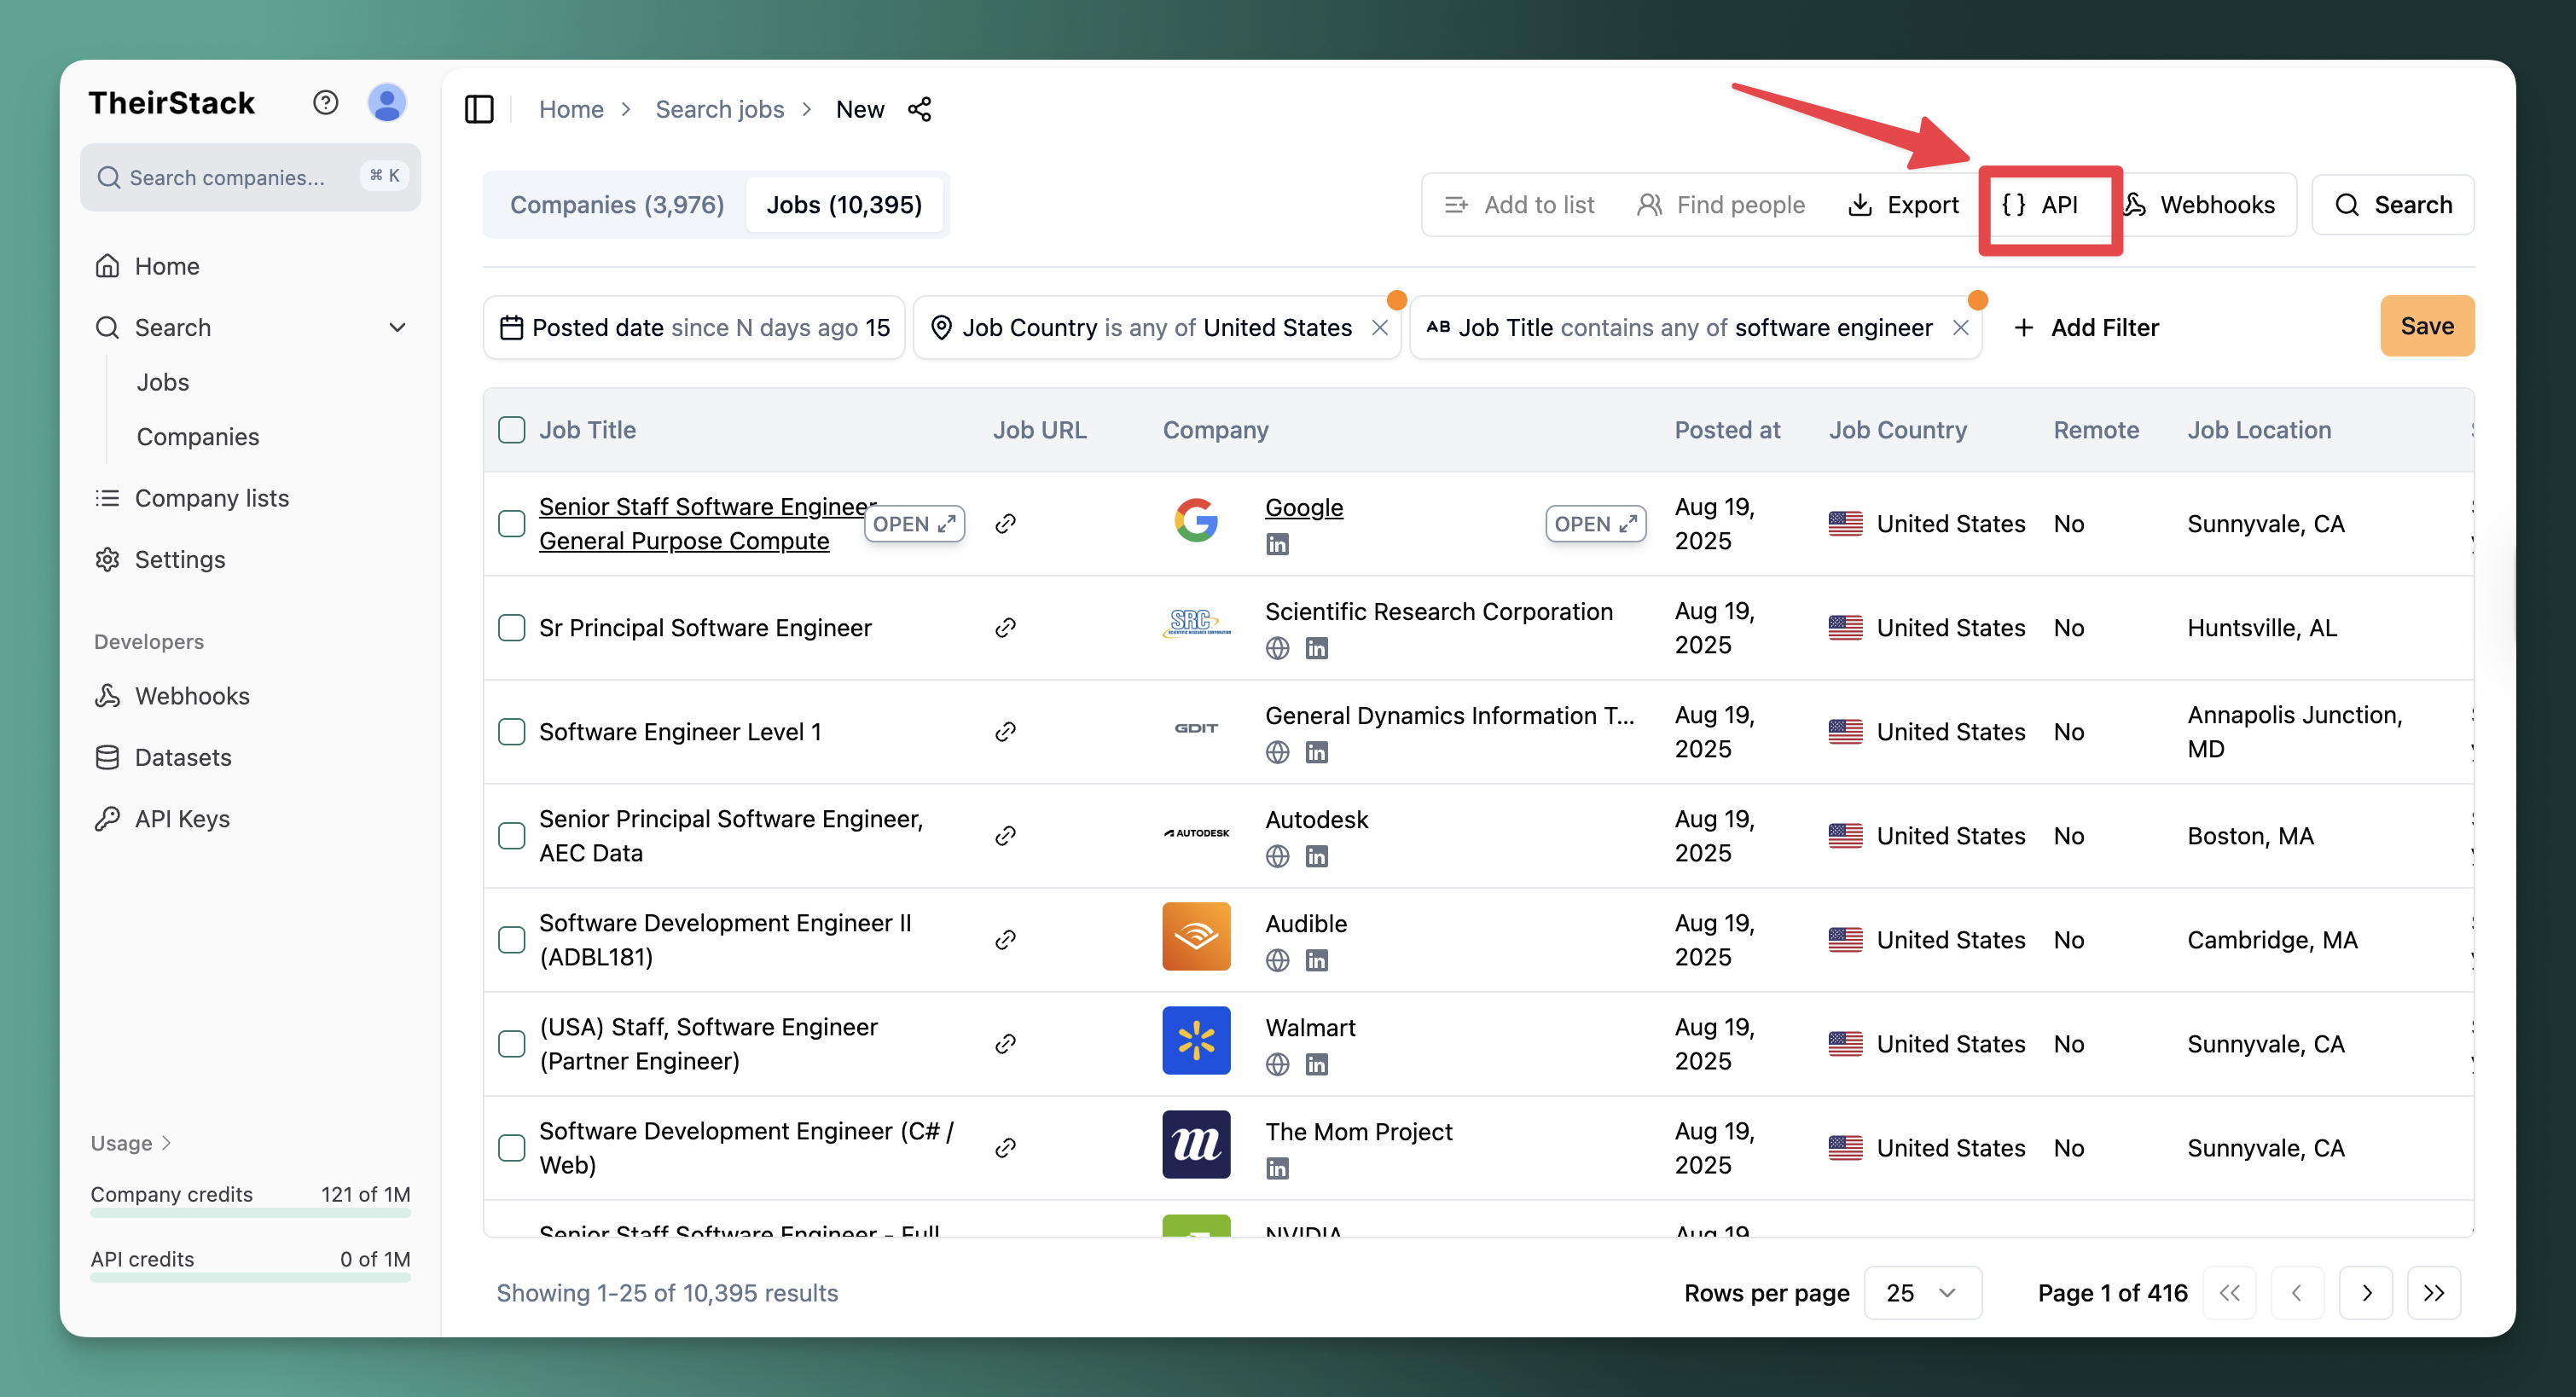2576x1397 pixels.
Task: Expand the Usage section
Action: coord(130,1142)
